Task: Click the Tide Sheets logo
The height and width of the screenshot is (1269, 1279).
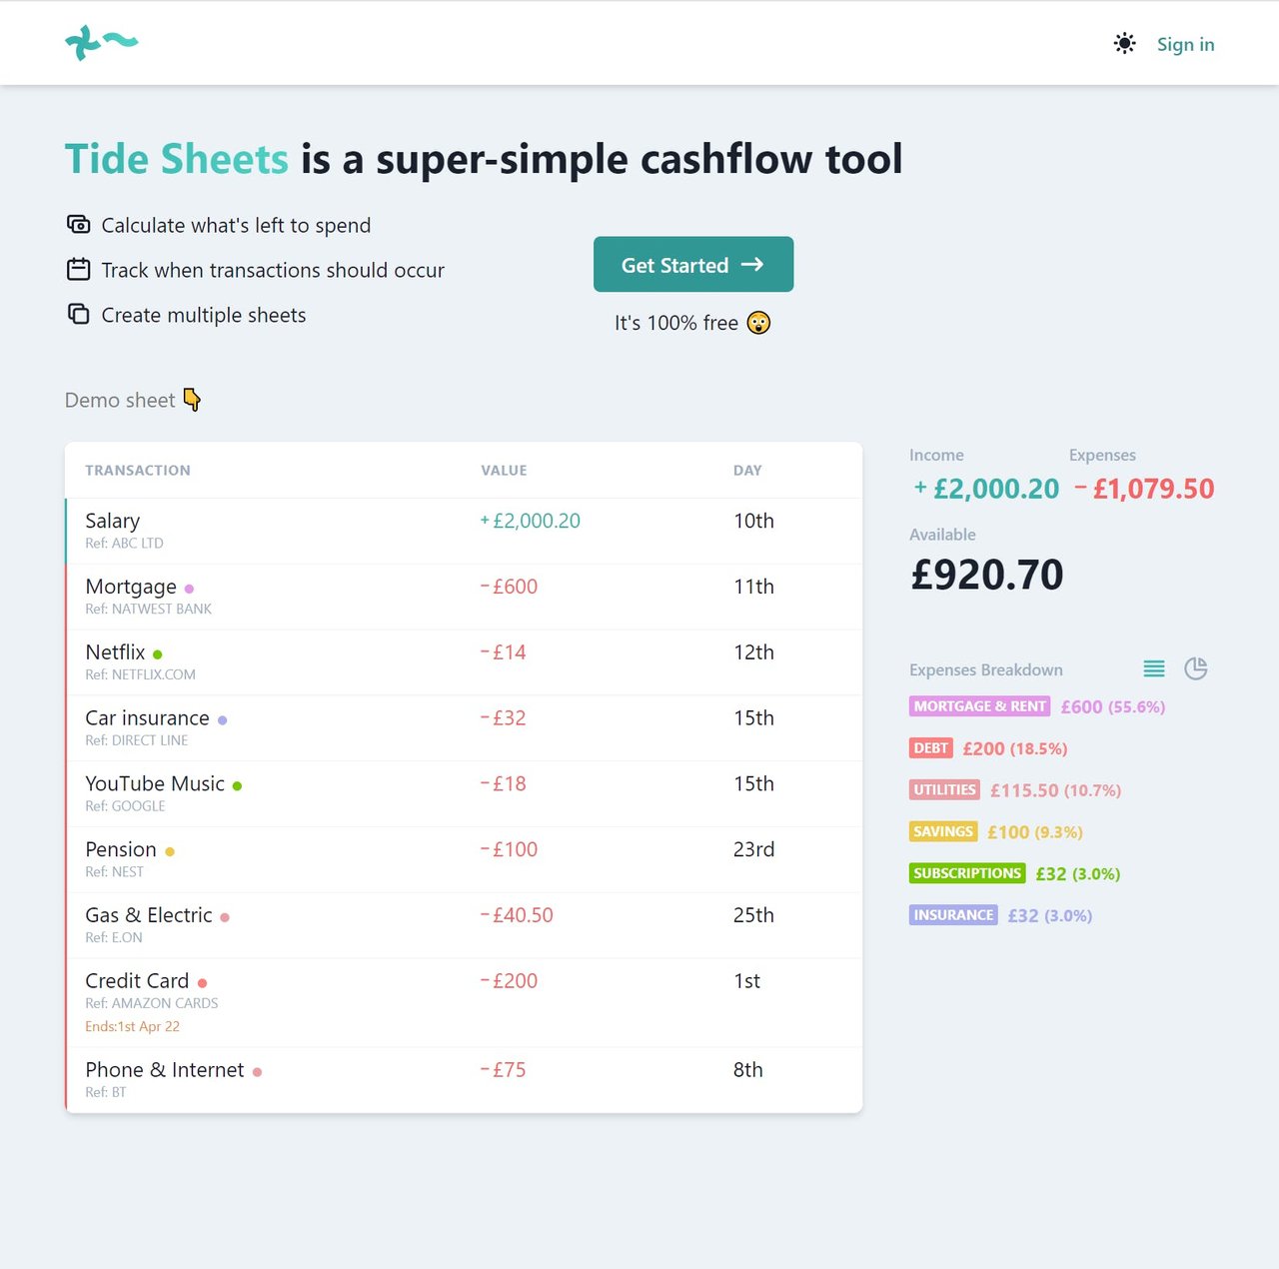Action: pyautogui.click(x=101, y=43)
